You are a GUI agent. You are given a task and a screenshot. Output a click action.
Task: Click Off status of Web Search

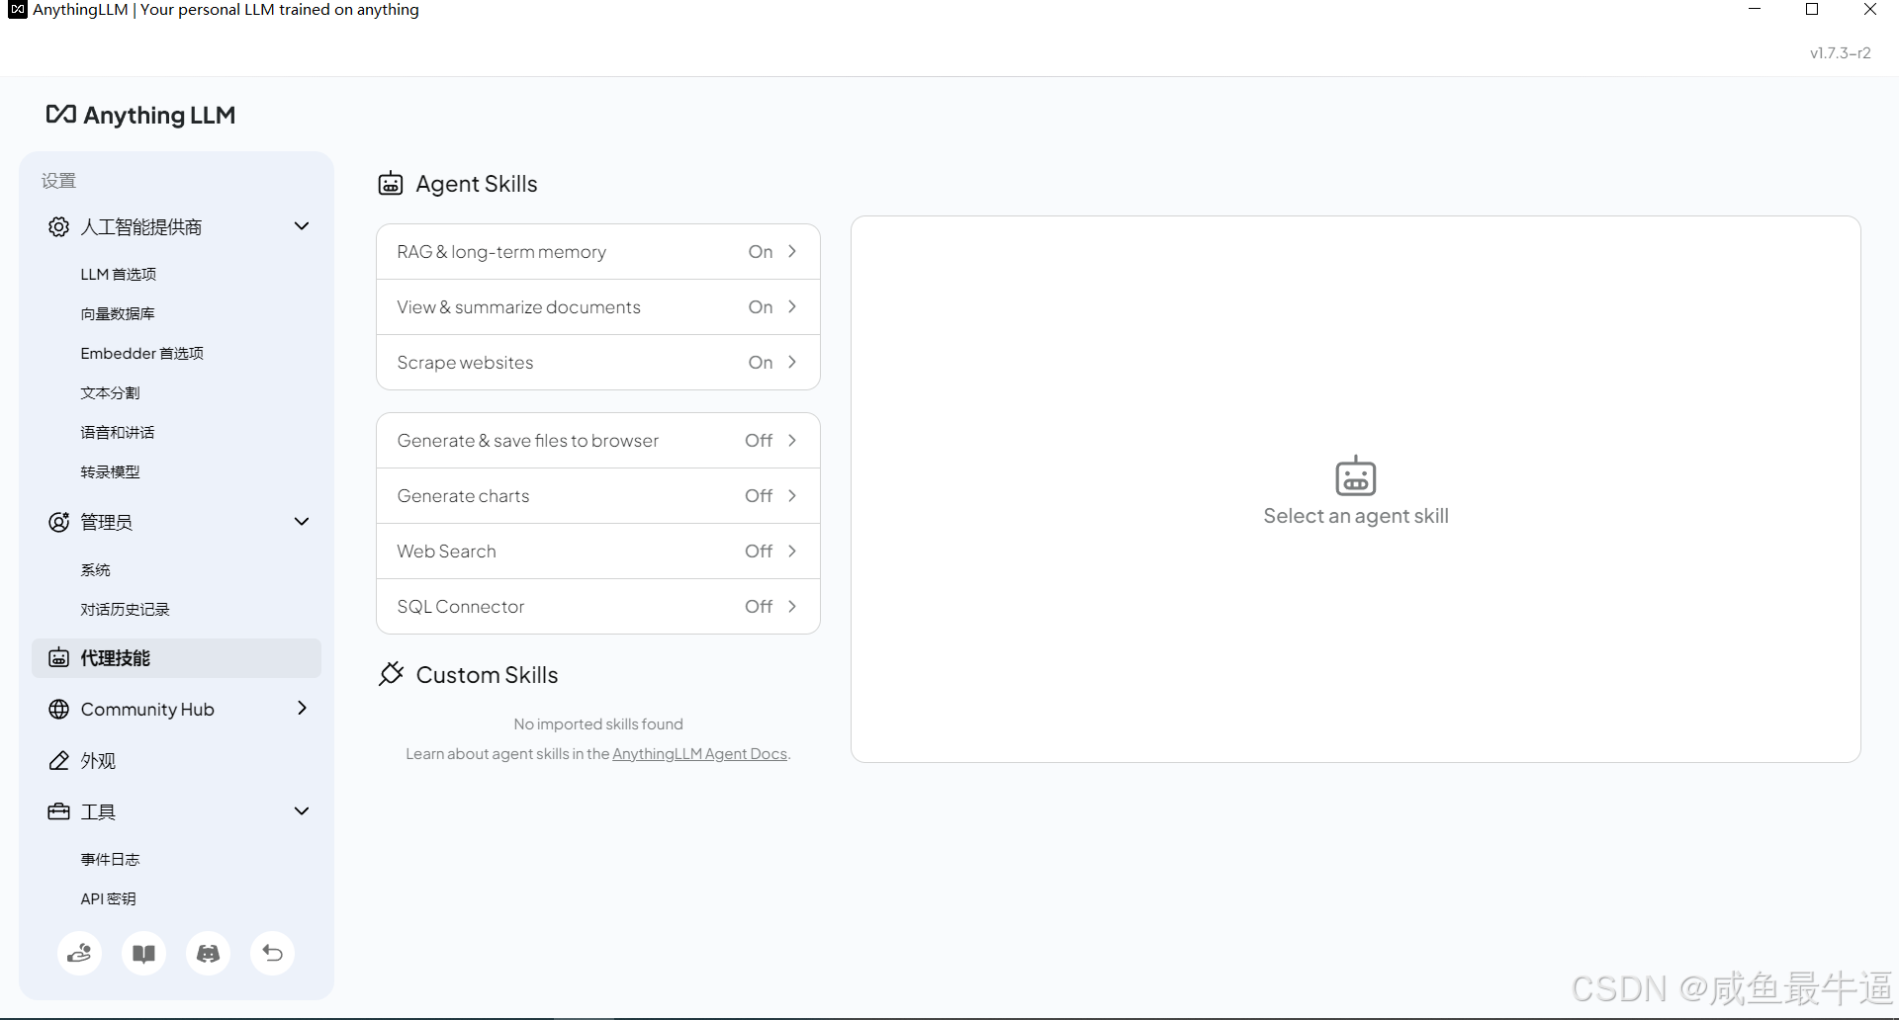tap(759, 552)
